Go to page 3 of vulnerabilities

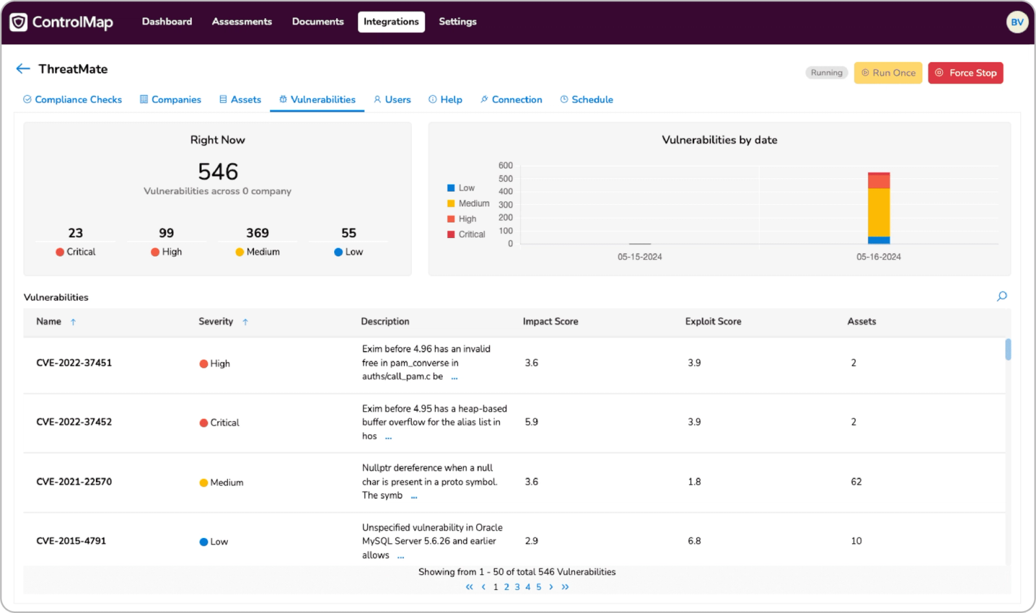pos(517,587)
